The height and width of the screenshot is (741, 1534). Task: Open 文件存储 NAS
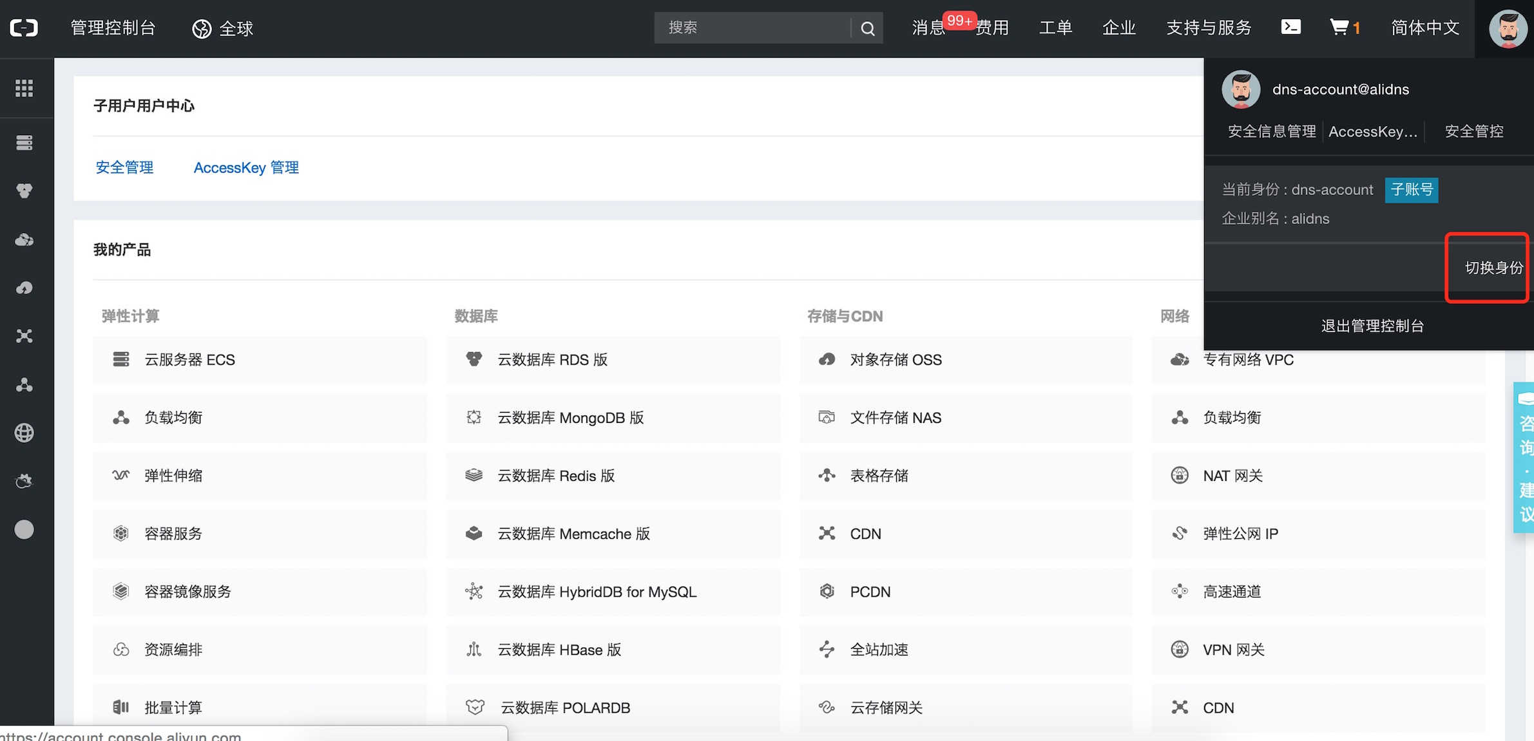[965, 418]
